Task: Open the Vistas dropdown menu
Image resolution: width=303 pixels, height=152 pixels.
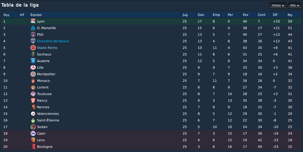Action: [x=278, y=5]
